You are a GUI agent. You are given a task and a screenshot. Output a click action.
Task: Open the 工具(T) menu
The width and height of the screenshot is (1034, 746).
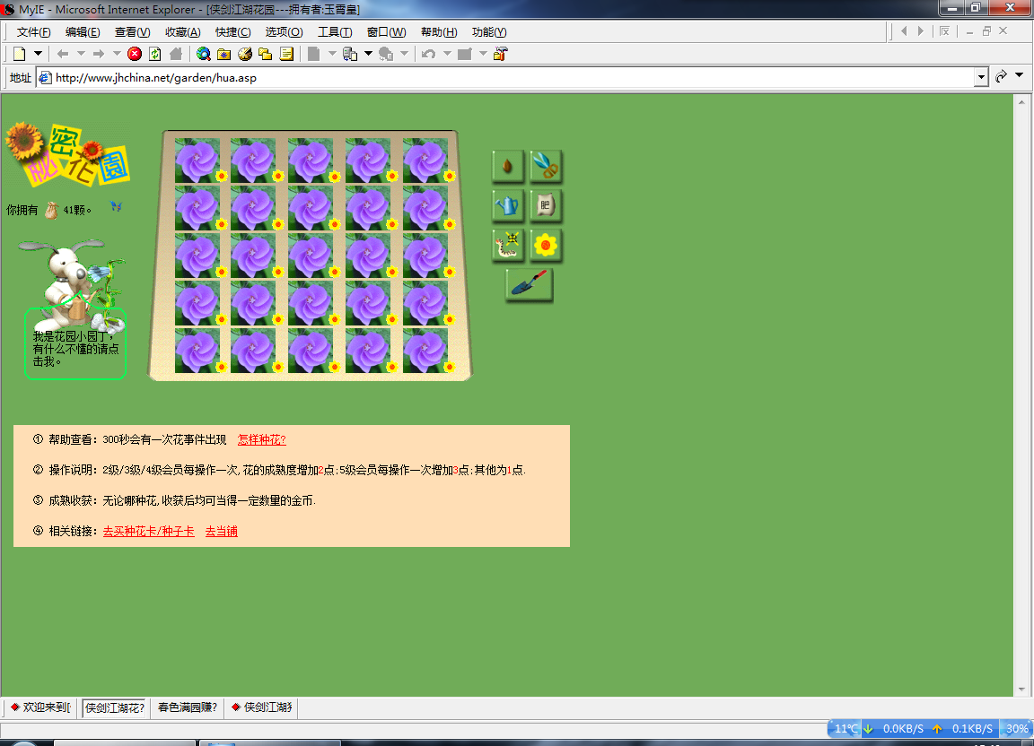click(x=335, y=32)
